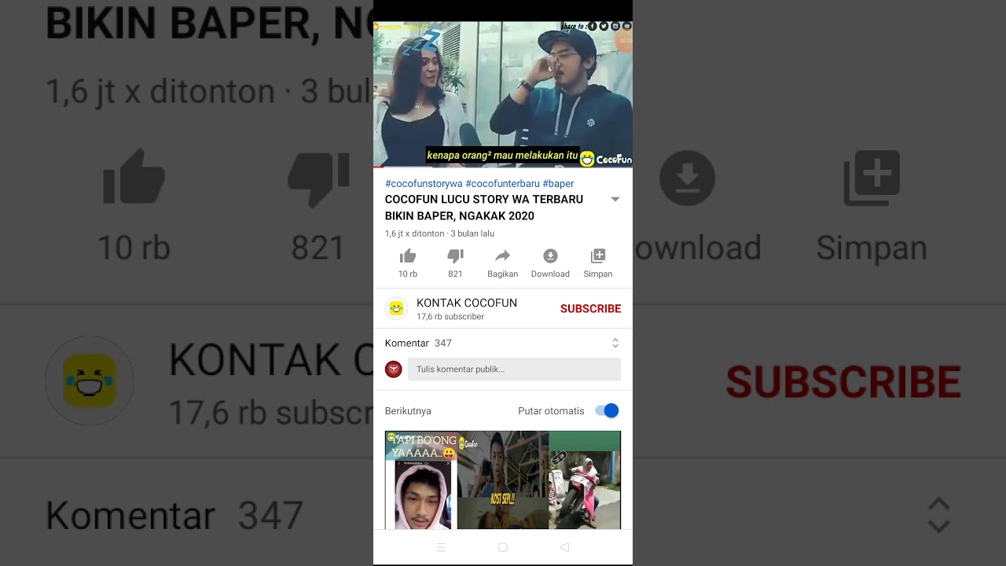This screenshot has width=1006, height=566.
Task: Tap the thumbs-up icon above 10 rb in phone screen
Action: pos(408,255)
